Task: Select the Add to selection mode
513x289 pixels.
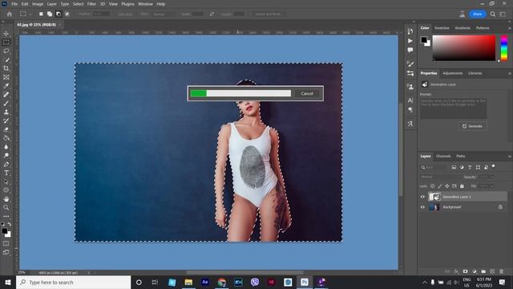Action: [x=50, y=14]
